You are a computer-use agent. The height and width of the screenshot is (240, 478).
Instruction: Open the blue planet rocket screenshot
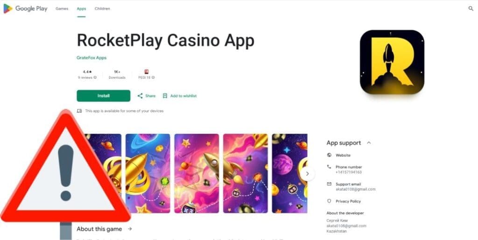[148, 173]
